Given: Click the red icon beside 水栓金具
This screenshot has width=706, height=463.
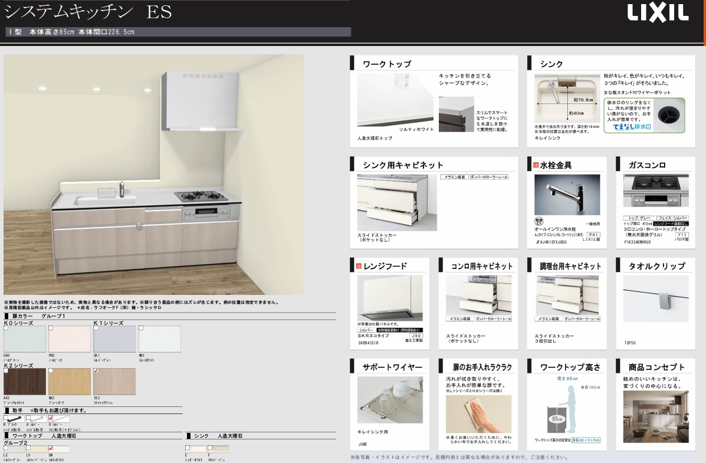Looking at the screenshot, I should coord(536,165).
